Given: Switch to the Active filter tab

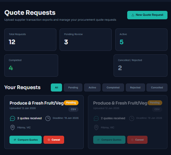Looking at the screenshot, I should 92,87.
